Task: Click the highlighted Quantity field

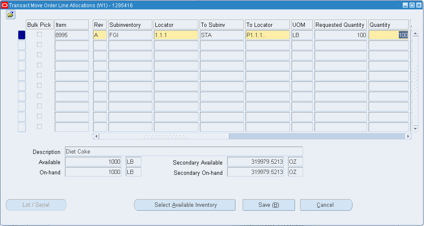Action: click(388, 35)
